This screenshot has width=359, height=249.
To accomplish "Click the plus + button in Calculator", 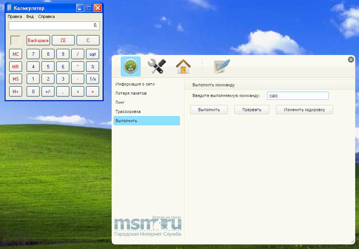I will pos(78,91).
